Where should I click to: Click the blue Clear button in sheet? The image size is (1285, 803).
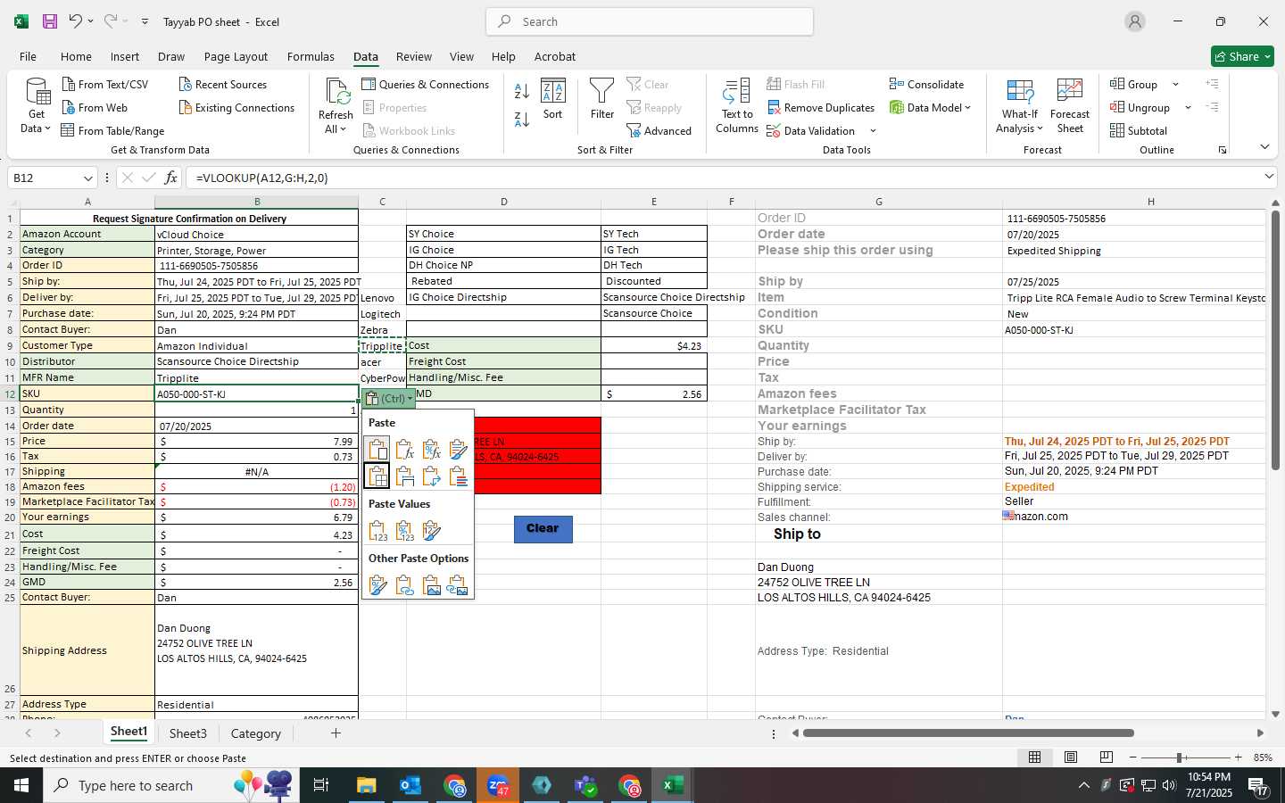click(x=543, y=528)
